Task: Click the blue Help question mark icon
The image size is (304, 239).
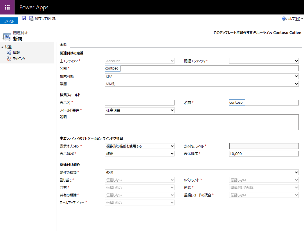Action: (x=283, y=18)
